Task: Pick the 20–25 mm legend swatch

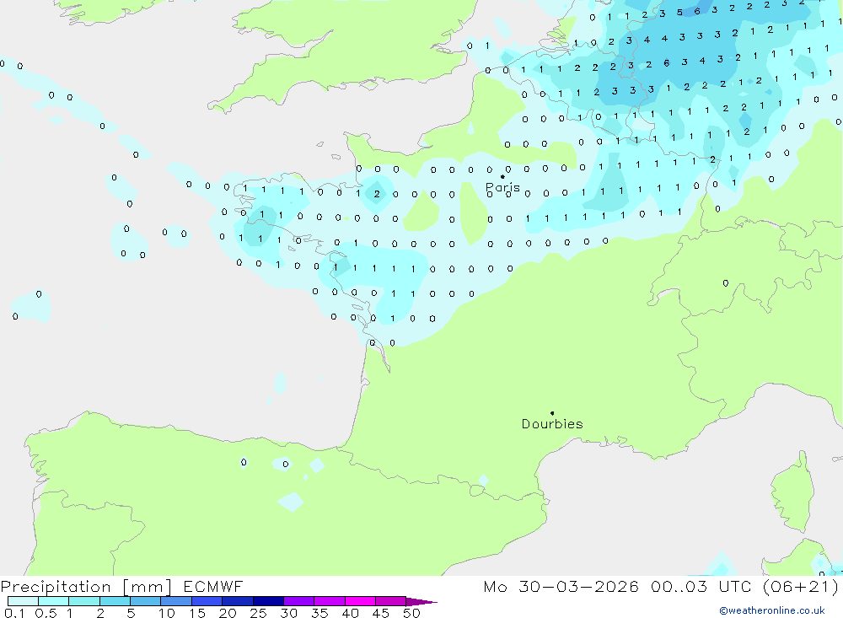Action: pos(238,601)
